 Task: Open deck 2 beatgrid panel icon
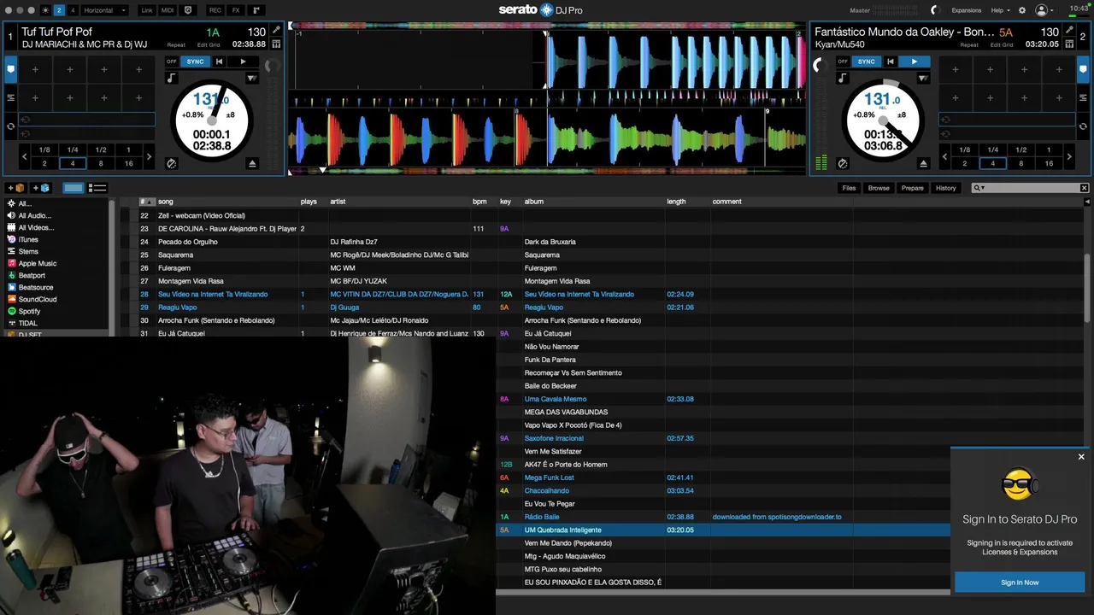click(1069, 44)
